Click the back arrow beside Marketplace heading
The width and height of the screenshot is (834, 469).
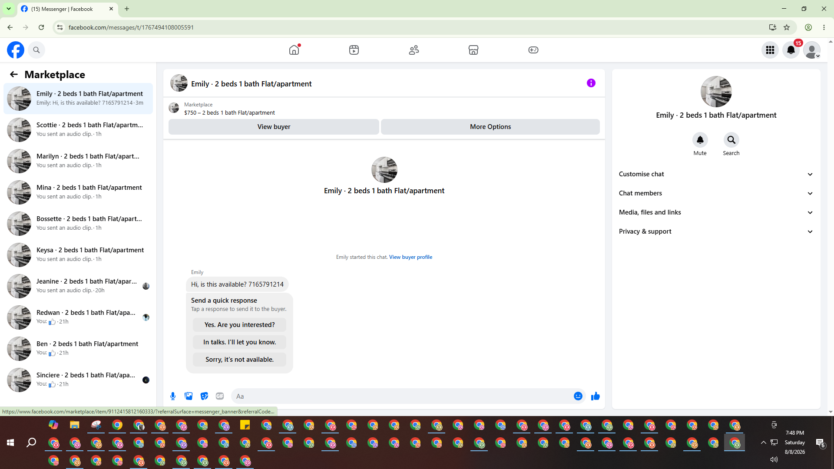pyautogui.click(x=14, y=74)
